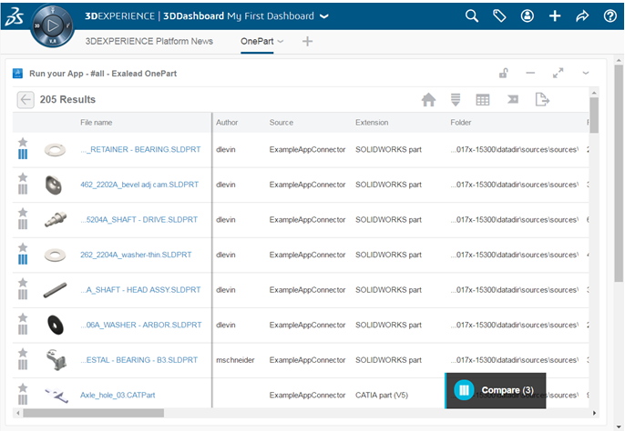The height and width of the screenshot is (431, 625).
Task: Open search with the magnifier icon
Action: (x=472, y=16)
